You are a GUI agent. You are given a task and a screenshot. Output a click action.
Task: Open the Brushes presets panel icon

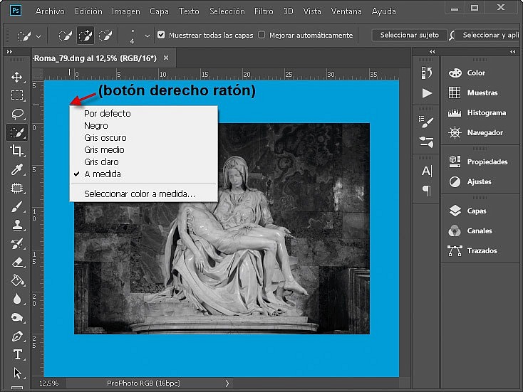click(426, 142)
